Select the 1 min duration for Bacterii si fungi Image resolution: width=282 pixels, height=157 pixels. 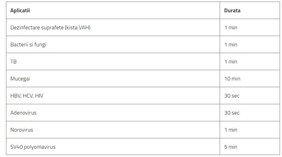click(x=231, y=44)
